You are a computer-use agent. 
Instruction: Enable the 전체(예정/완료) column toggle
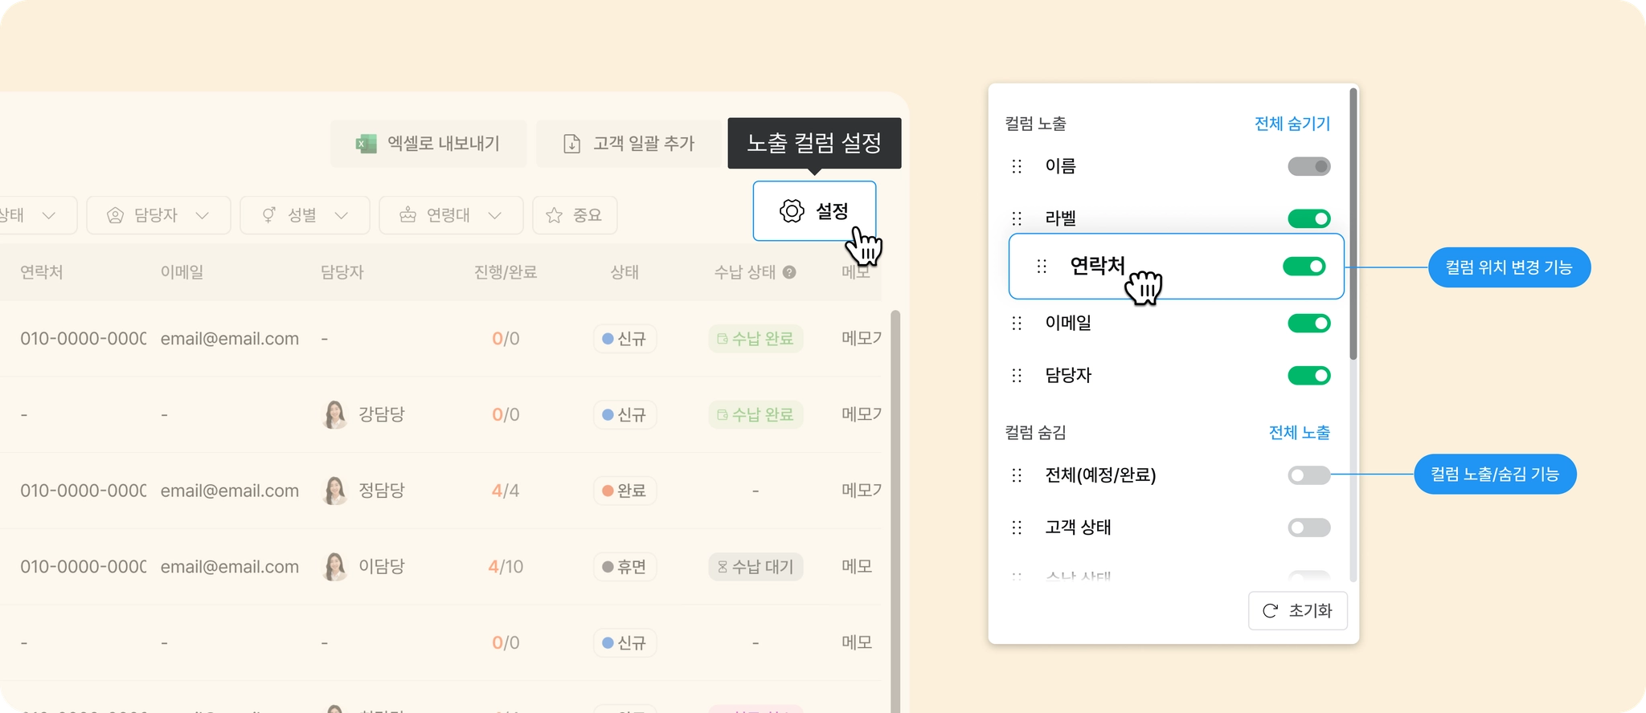coord(1308,475)
